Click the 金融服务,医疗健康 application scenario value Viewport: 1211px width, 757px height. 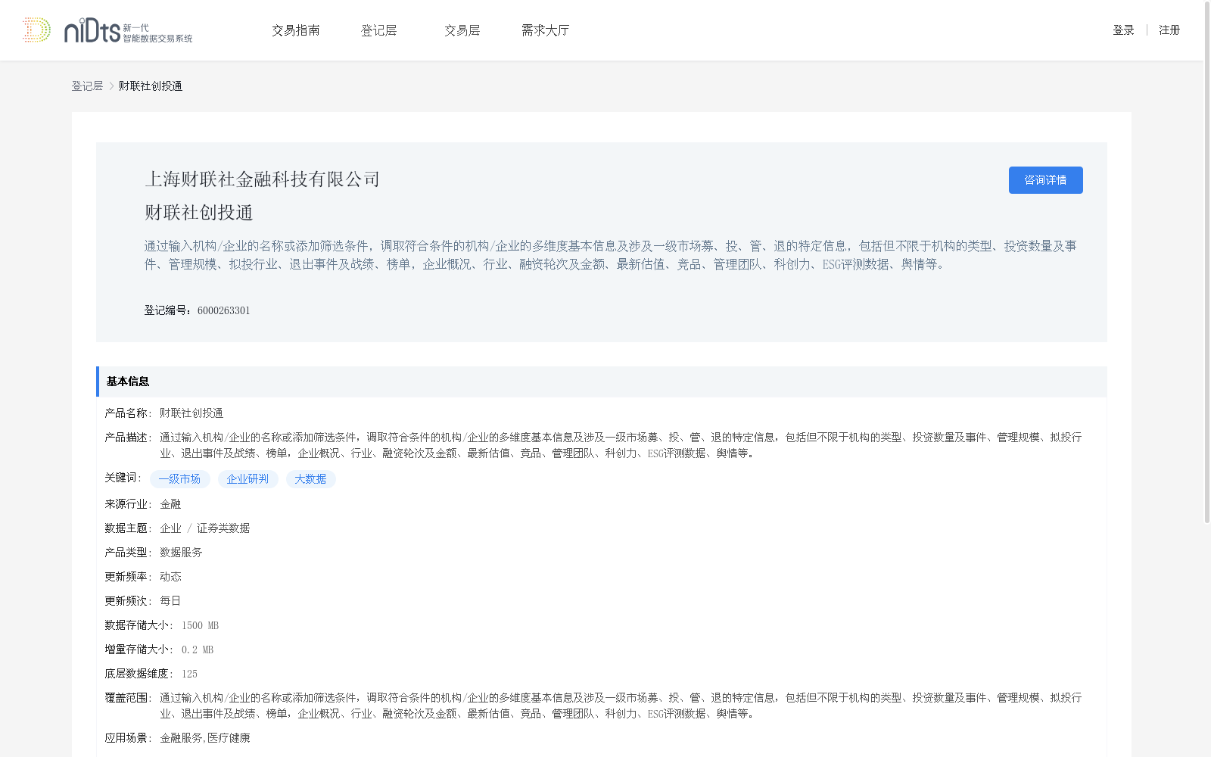pos(205,738)
